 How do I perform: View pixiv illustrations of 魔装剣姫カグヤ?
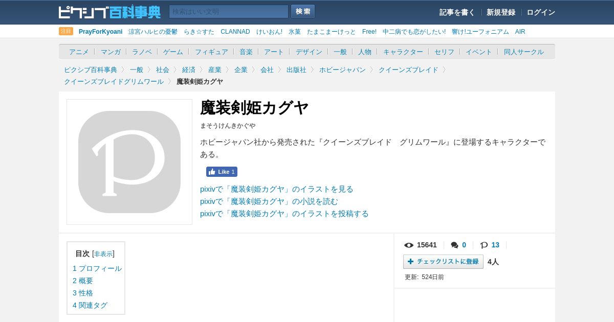tap(277, 189)
